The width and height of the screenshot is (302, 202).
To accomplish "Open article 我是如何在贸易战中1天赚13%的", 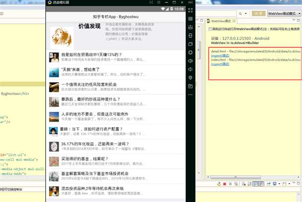I will click(115, 57).
